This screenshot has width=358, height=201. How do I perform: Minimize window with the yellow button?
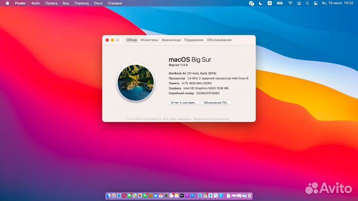pyautogui.click(x=112, y=40)
